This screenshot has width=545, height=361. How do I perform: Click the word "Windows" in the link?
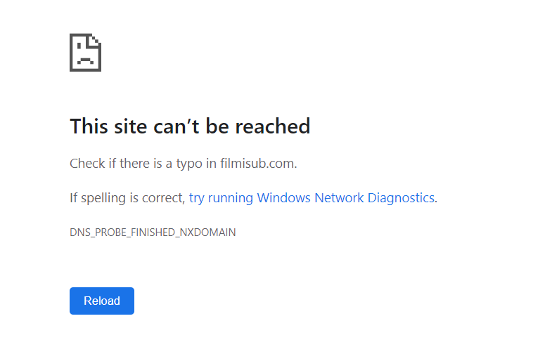[284, 198]
